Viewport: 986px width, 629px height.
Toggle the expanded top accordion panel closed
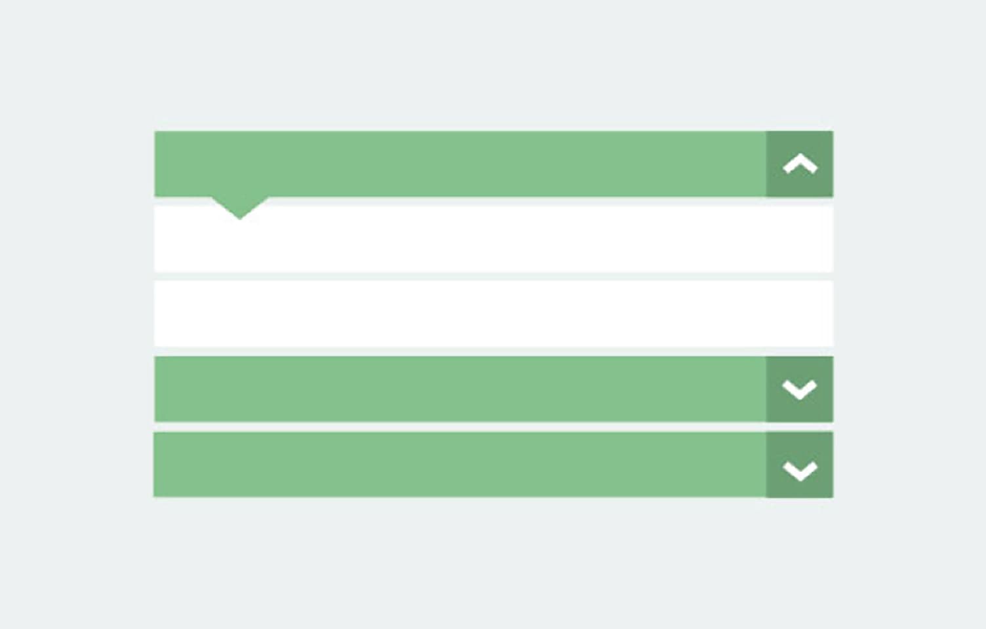tap(800, 164)
